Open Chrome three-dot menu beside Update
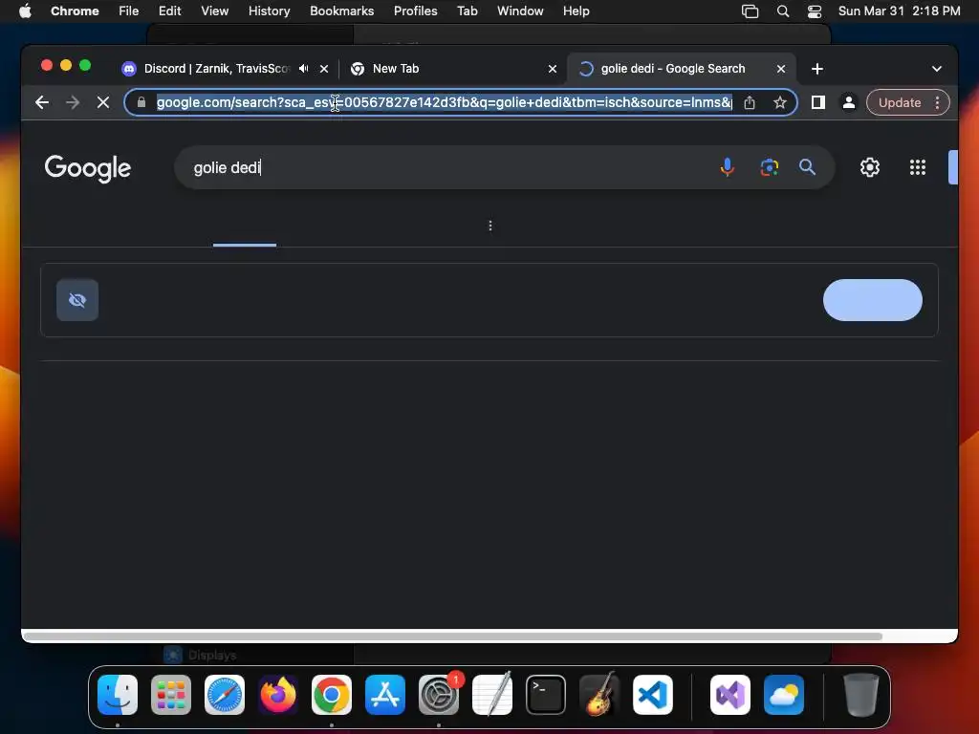979x734 pixels. (937, 102)
